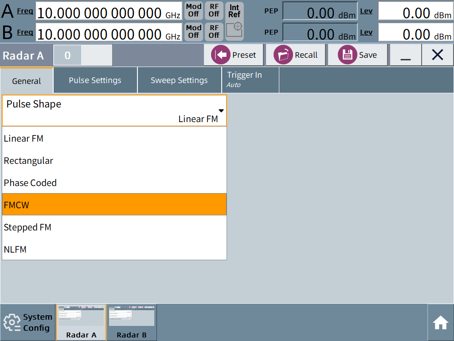The width and height of the screenshot is (454, 341).
Task: Edit channel A frequency field
Action: coord(109,11)
